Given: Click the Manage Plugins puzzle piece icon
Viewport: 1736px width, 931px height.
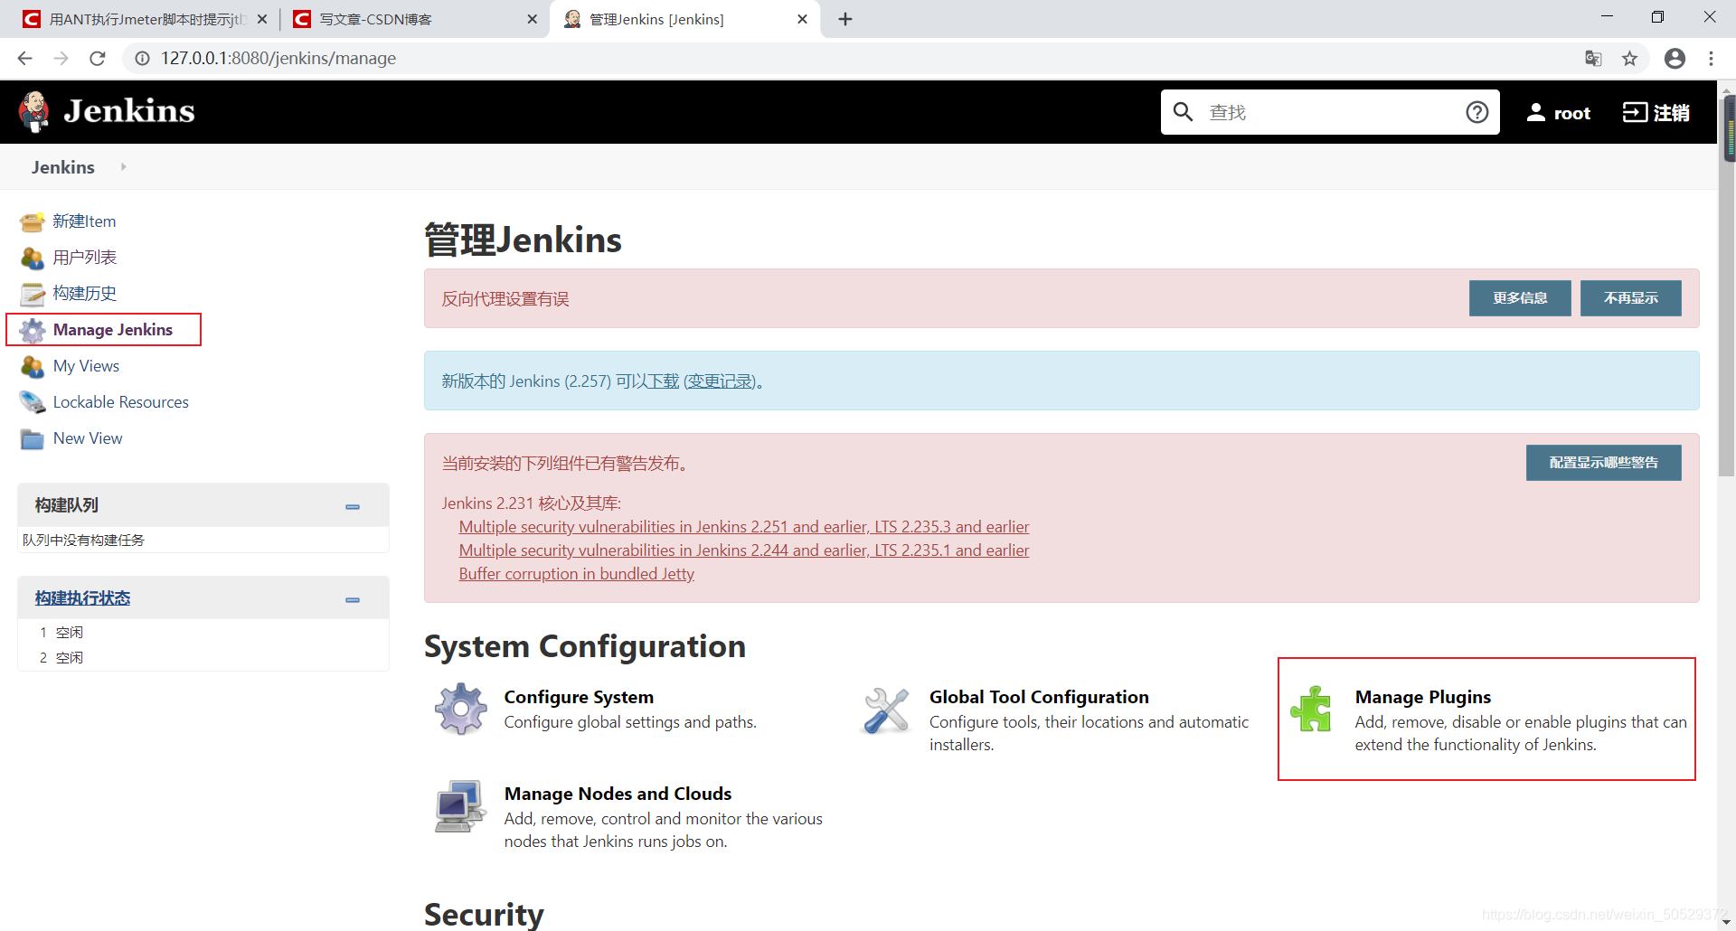Looking at the screenshot, I should pos(1311,709).
